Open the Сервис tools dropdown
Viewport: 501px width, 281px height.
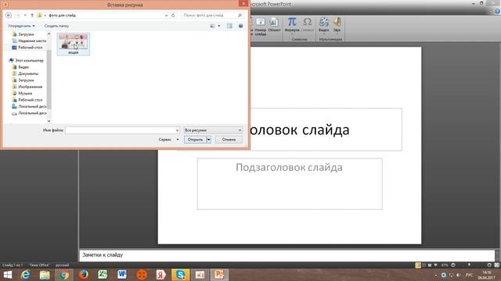click(x=169, y=140)
